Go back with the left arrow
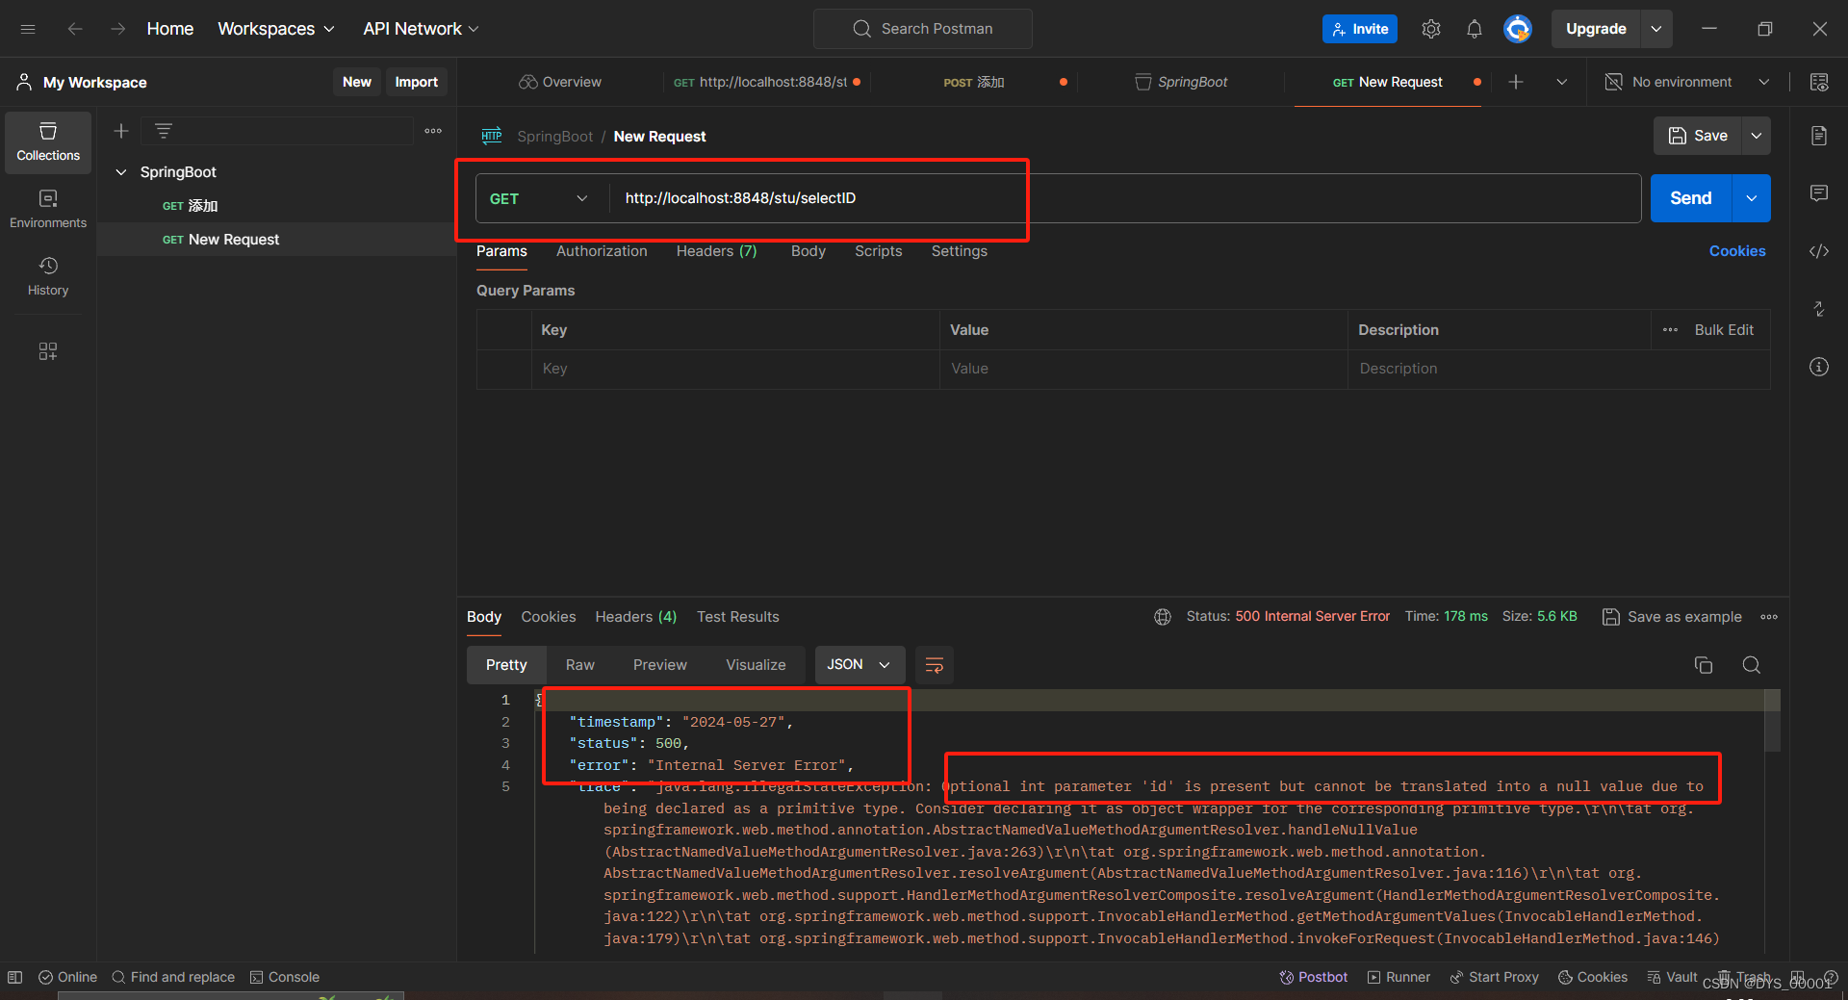Screen dimensions: 1848x1000 (75, 29)
